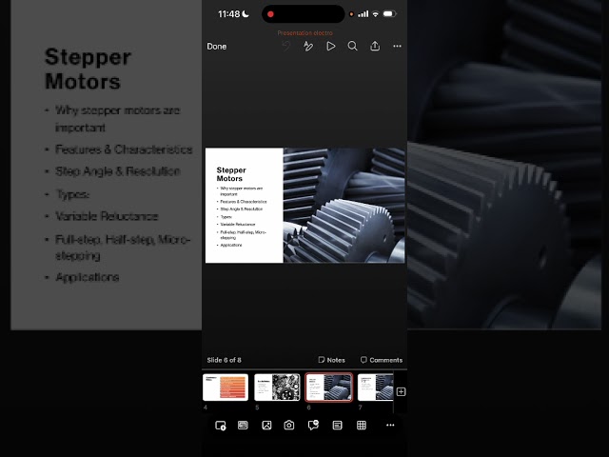This screenshot has width=609, height=457.
Task: Tap the camera icon to take a photo
Action: (289, 426)
